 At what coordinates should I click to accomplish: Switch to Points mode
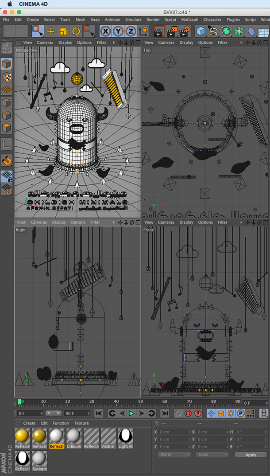[x=7, y=102]
